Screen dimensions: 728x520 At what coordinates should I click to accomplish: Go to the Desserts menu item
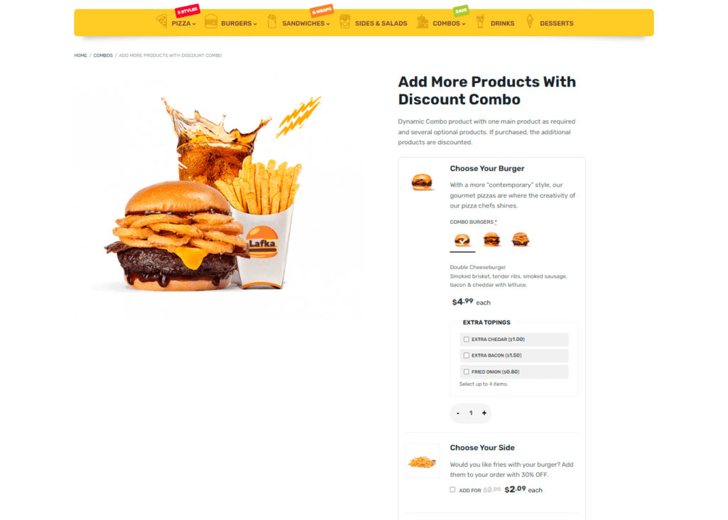coord(556,23)
